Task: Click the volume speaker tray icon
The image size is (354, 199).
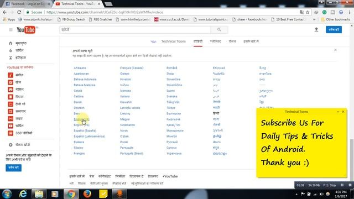Action: (321, 194)
